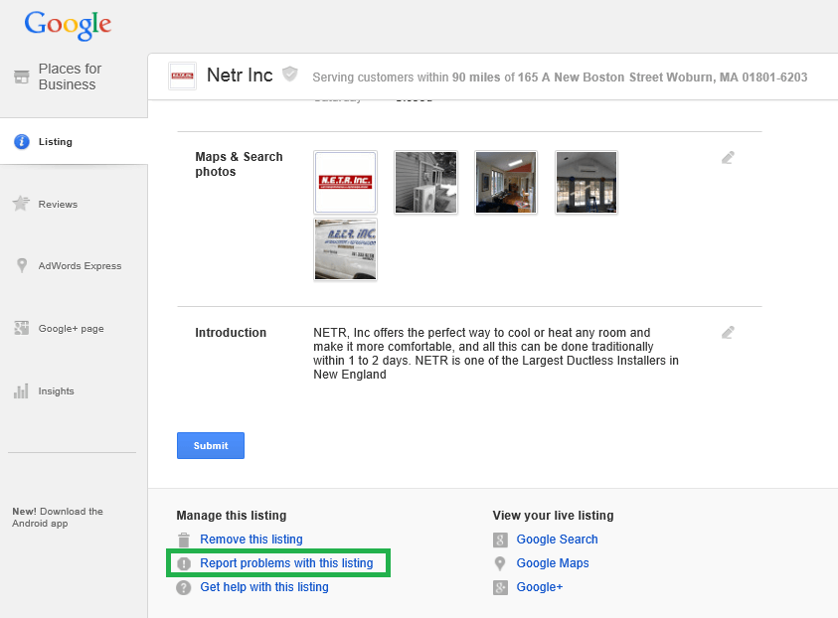The height and width of the screenshot is (618, 838).
Task: View live listing on Google Search
Action: click(557, 540)
